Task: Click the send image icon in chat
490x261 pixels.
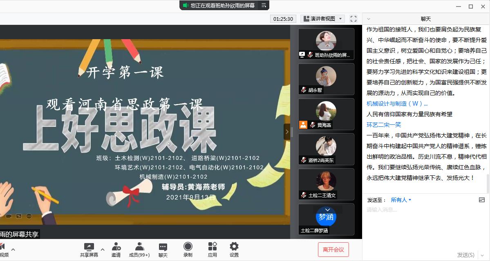Action: click(x=482, y=200)
